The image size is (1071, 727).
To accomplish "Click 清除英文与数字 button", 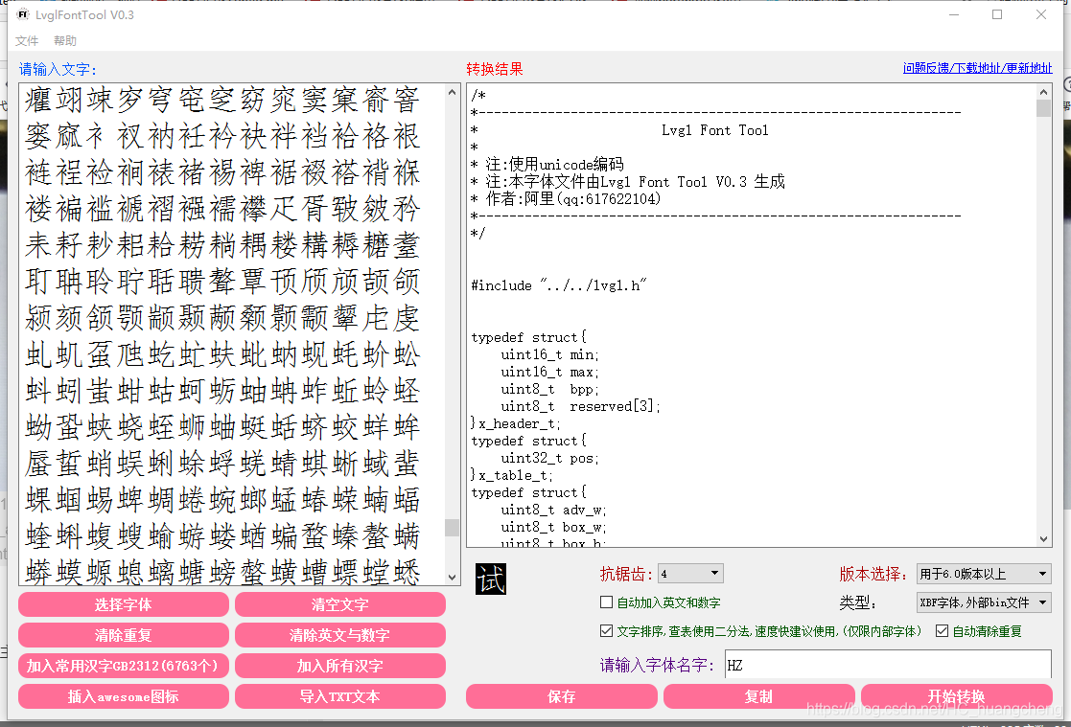I will pos(340,635).
